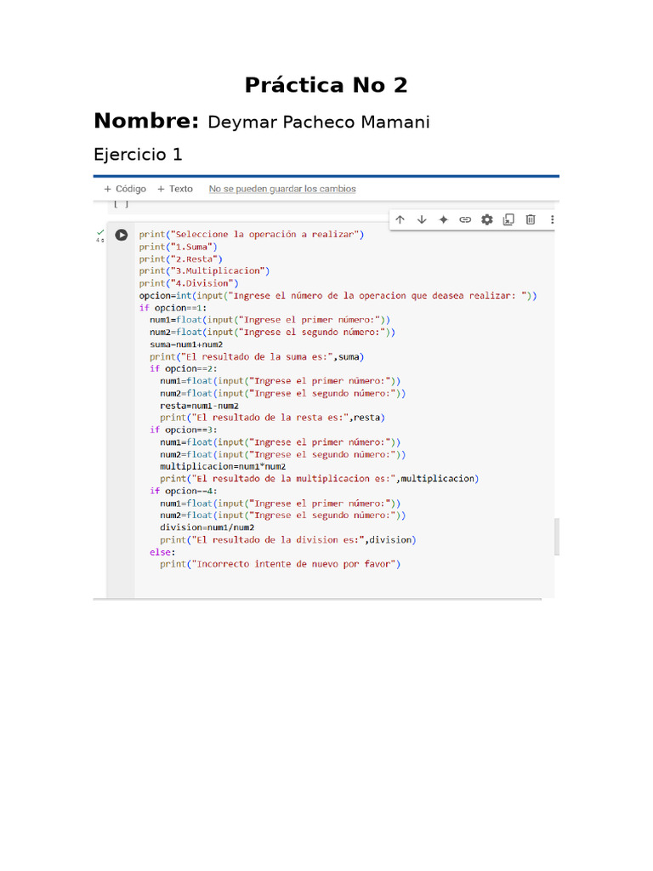The width and height of the screenshot is (653, 871).
Task: Open more cell actions three-dot menu
Action: point(552,219)
